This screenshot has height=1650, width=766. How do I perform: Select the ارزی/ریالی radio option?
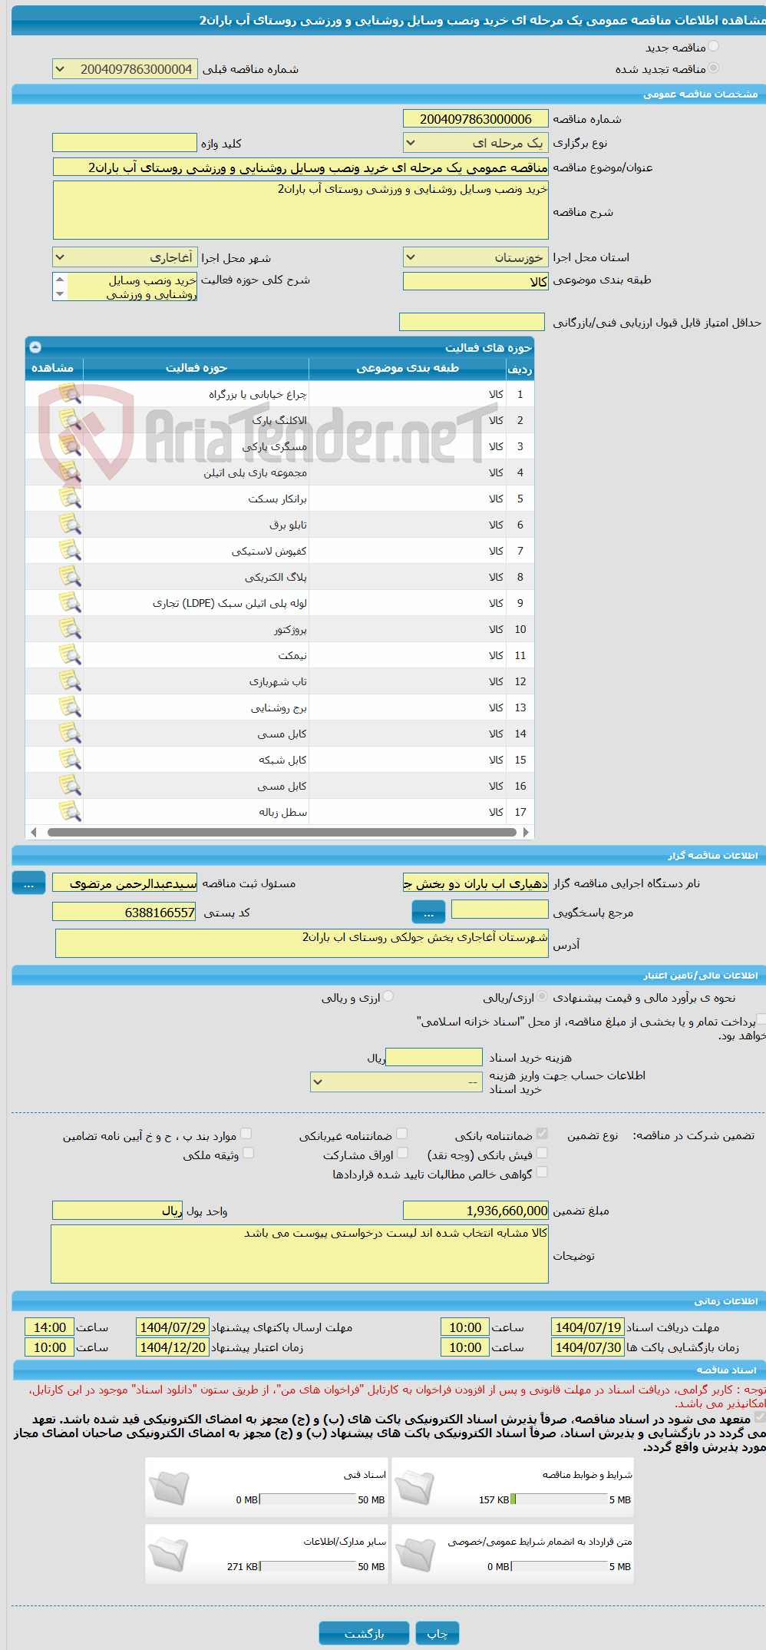pyautogui.click(x=543, y=997)
